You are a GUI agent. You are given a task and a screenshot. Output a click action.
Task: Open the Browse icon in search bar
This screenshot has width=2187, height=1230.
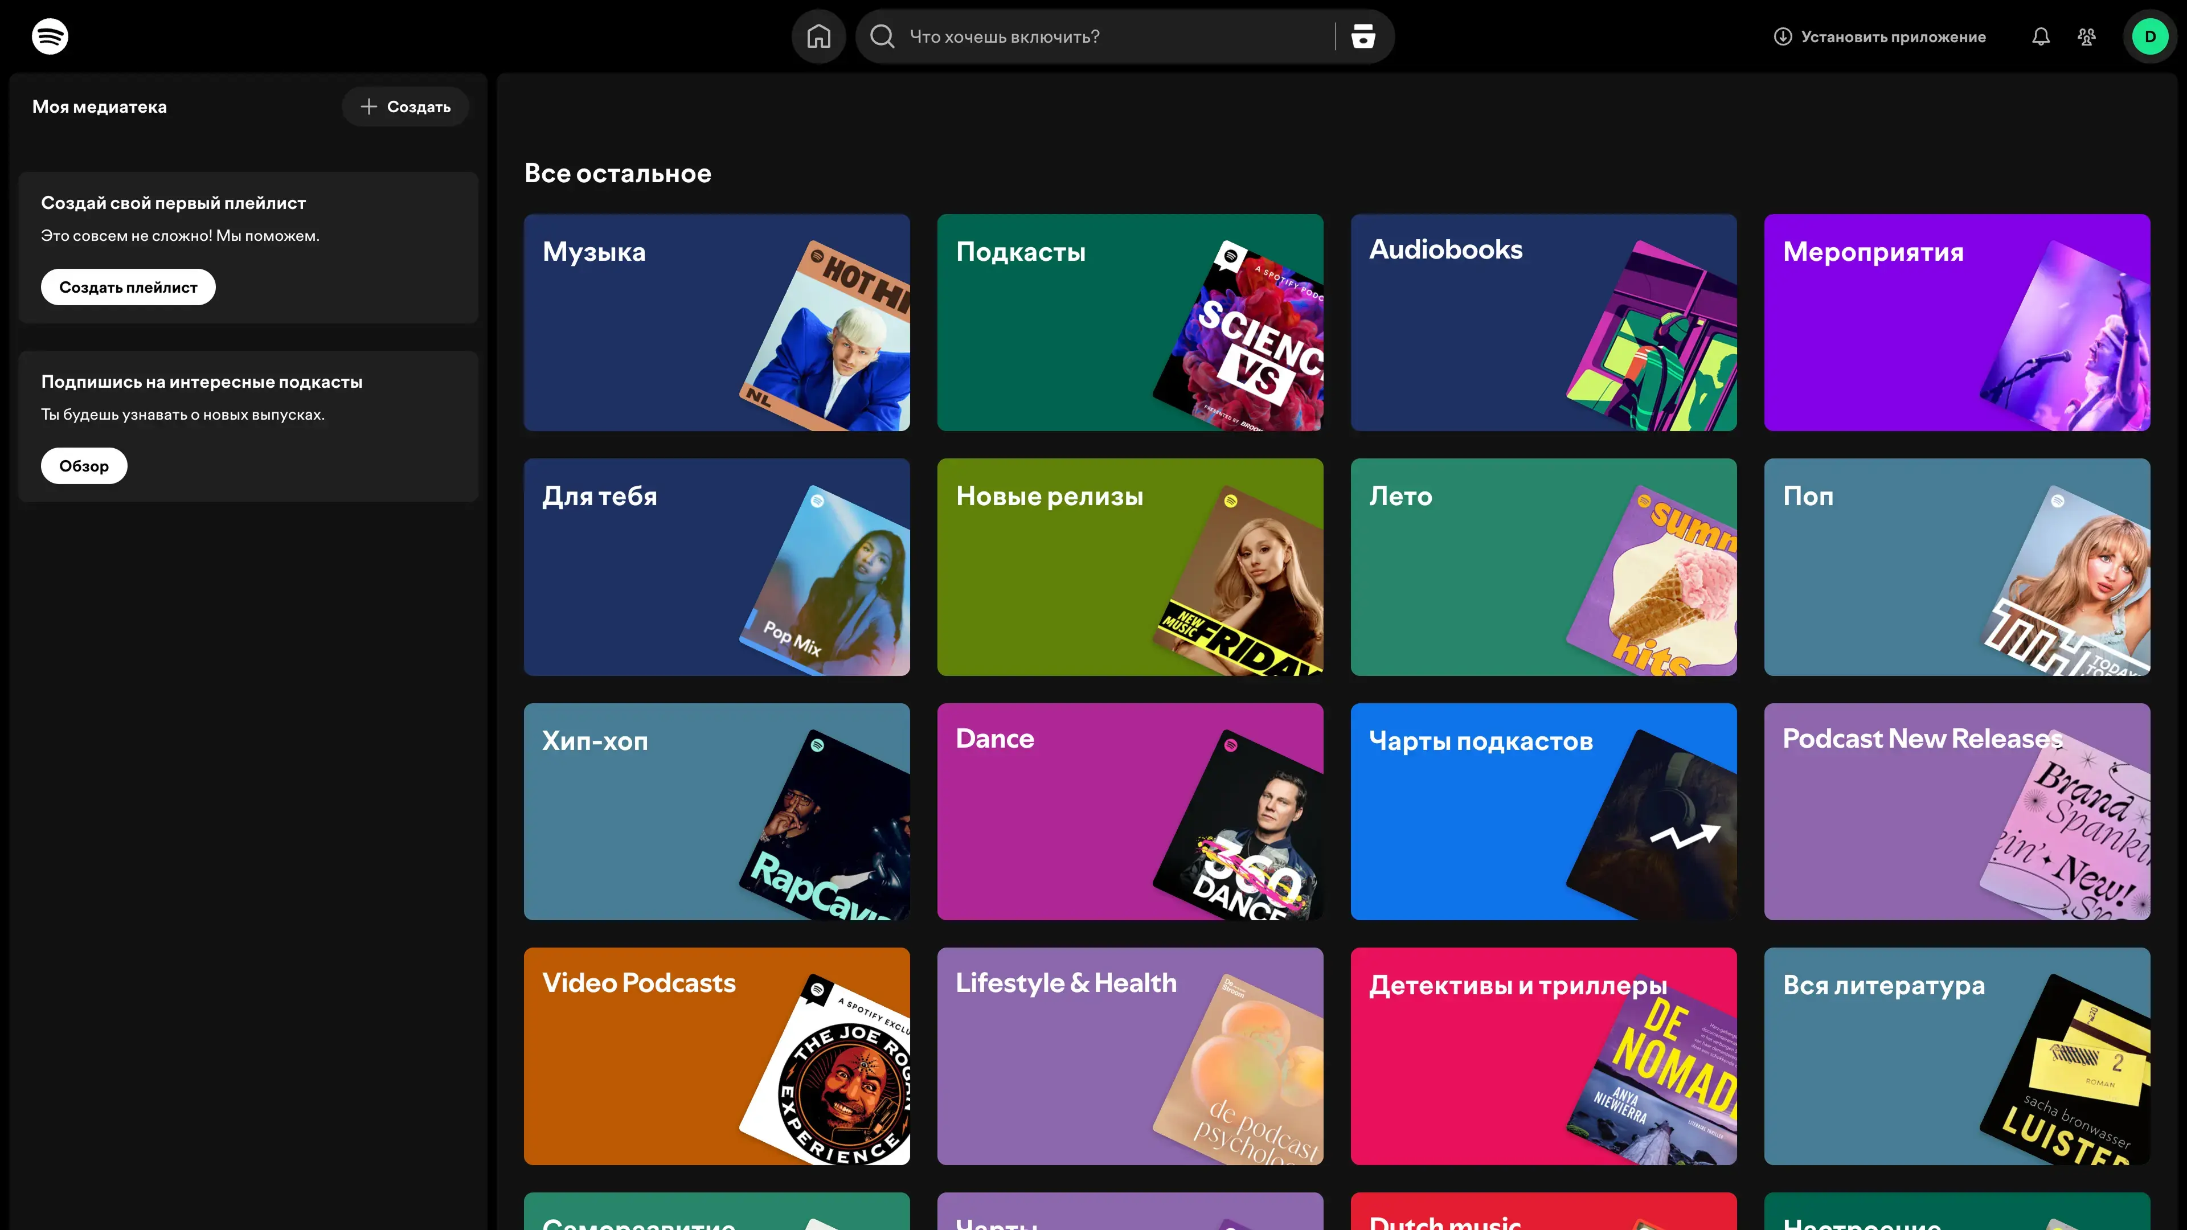pos(1363,36)
